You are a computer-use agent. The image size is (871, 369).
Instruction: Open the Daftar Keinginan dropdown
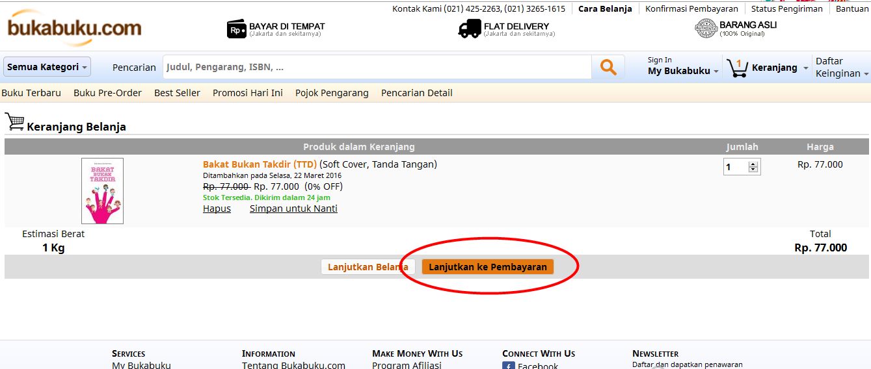[x=842, y=67]
